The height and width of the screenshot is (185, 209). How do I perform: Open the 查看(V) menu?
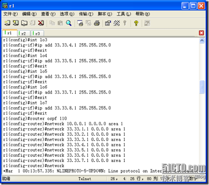(48, 14)
